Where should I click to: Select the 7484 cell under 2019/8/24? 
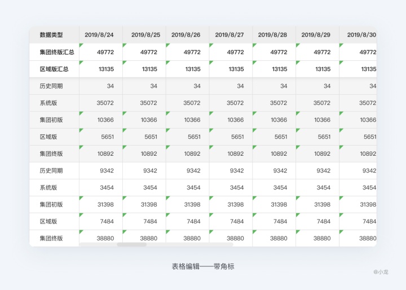tap(101, 221)
